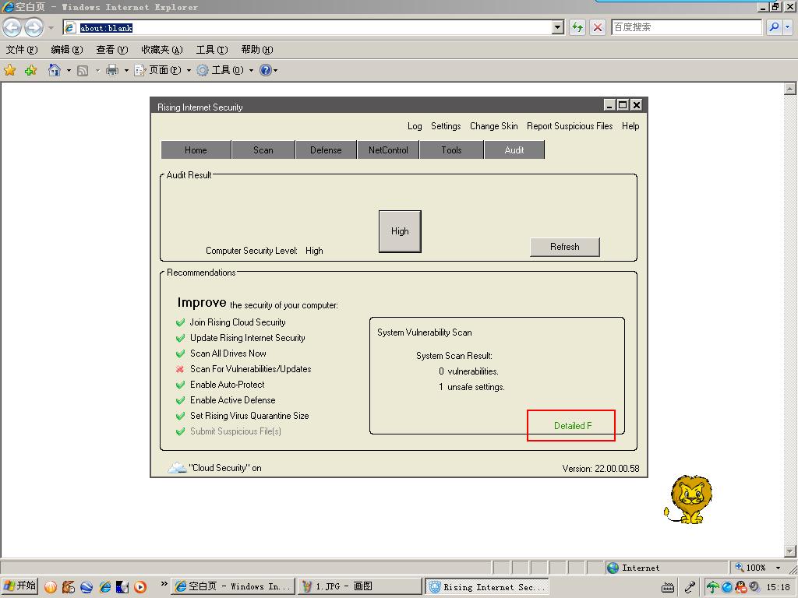Click the microphone icon near system tray

(690, 587)
